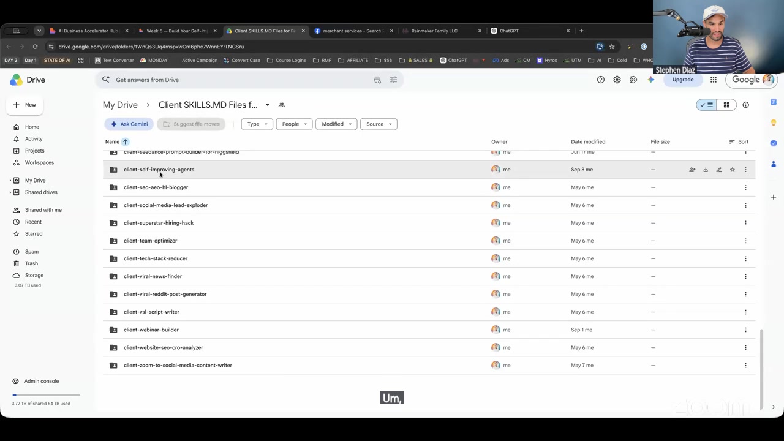This screenshot has width=784, height=441.
Task: Open the Google apps grid icon
Action: click(x=714, y=80)
